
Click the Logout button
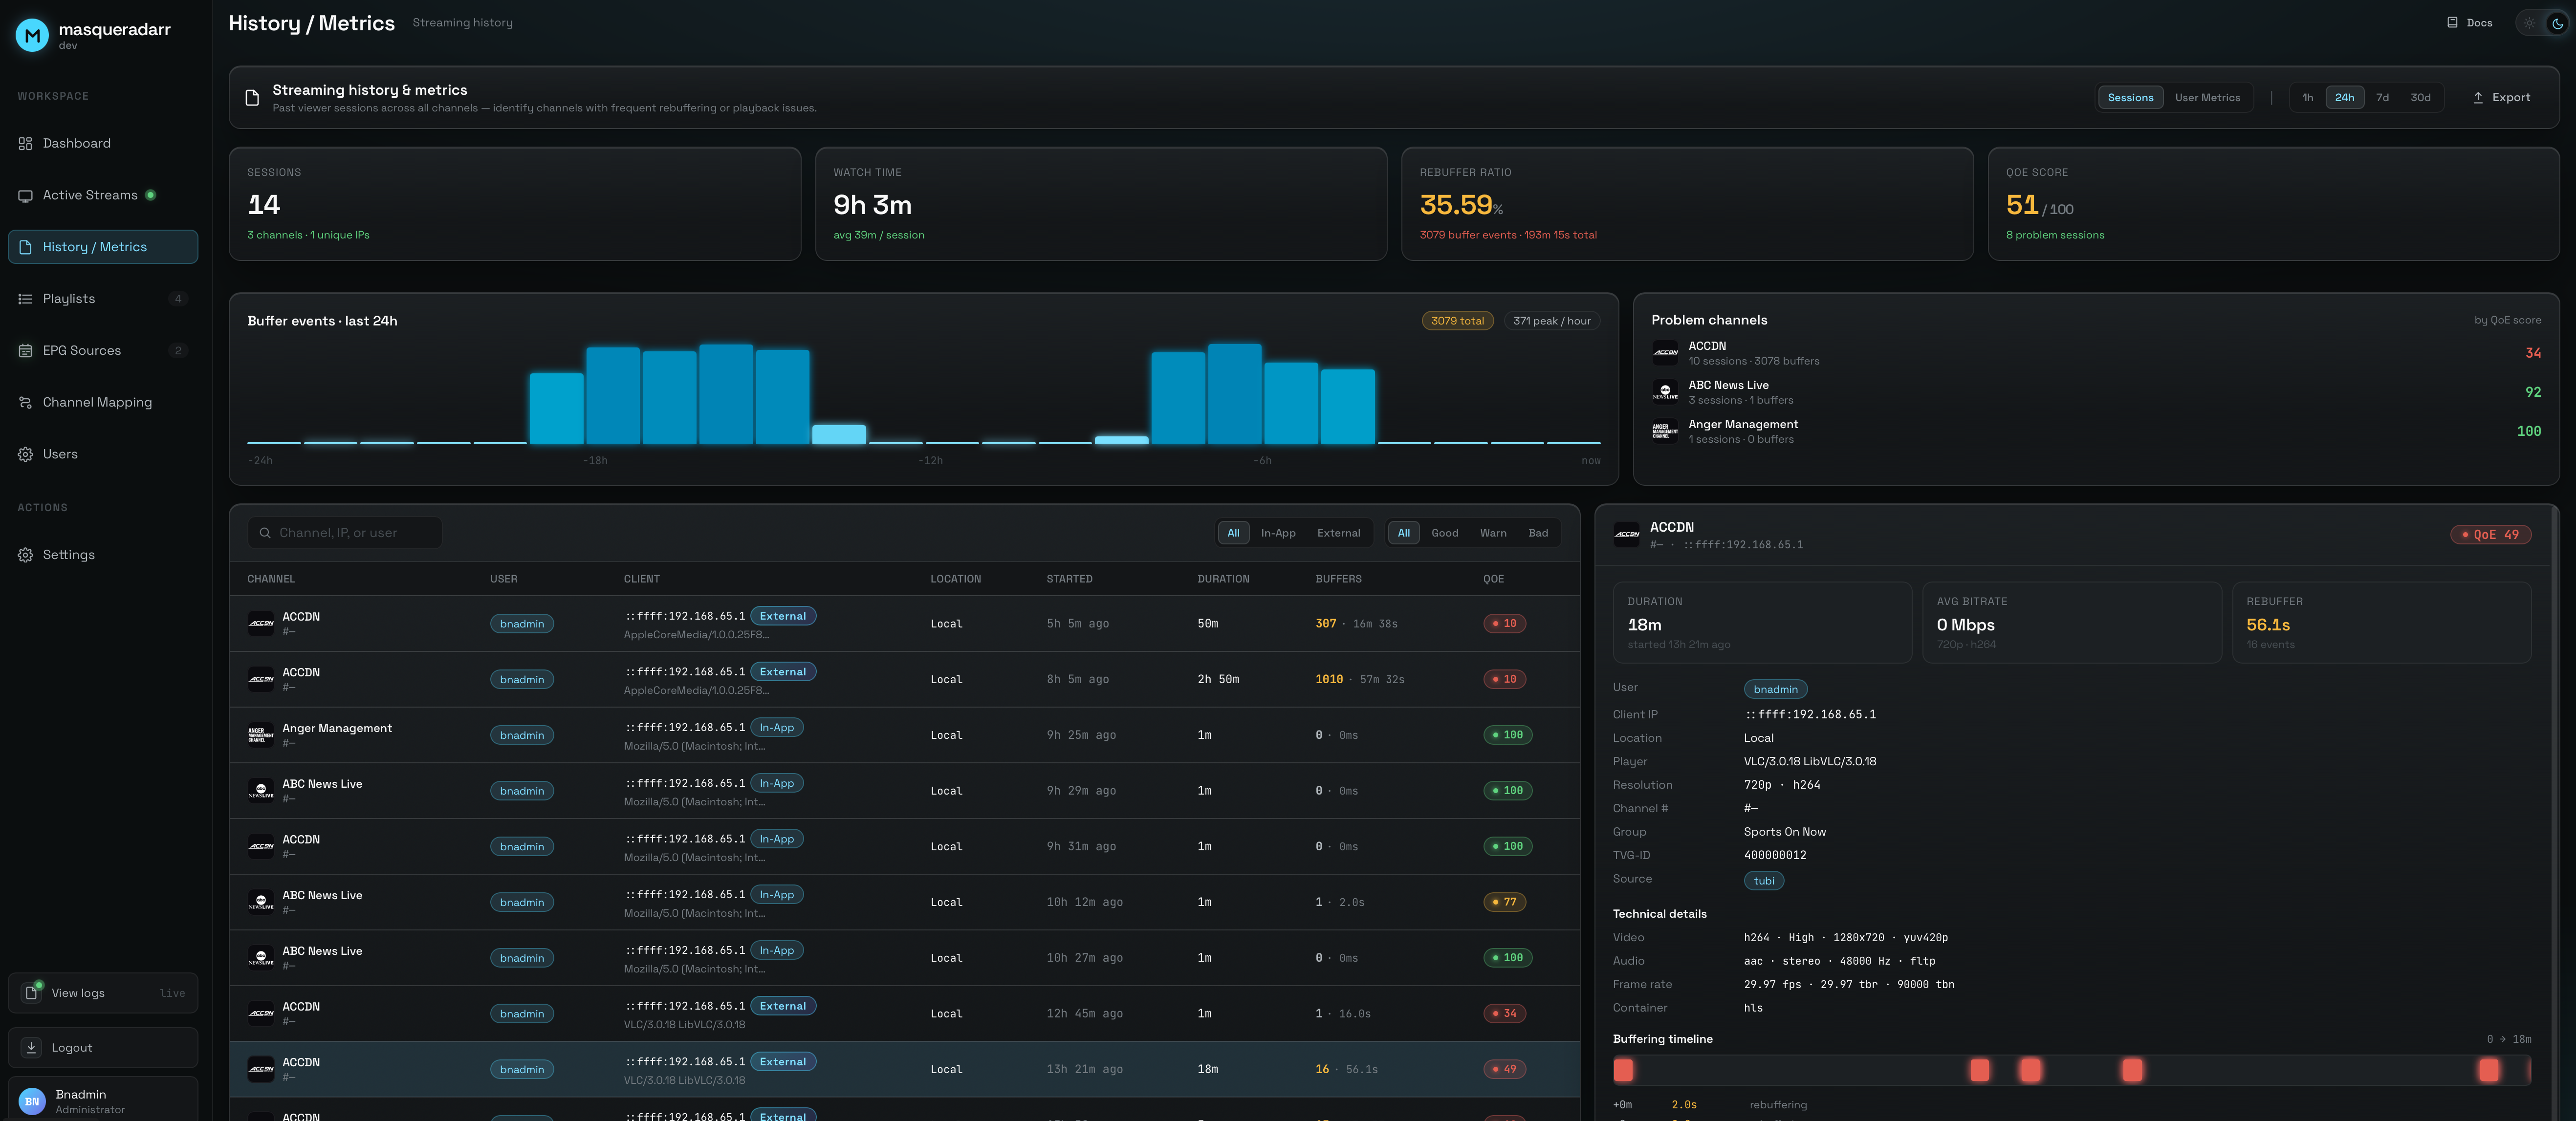pos(103,1047)
